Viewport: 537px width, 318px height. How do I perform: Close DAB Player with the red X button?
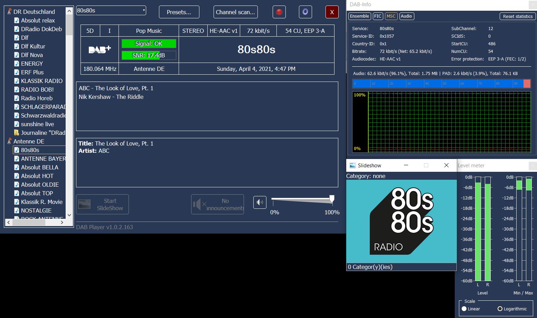coord(332,12)
